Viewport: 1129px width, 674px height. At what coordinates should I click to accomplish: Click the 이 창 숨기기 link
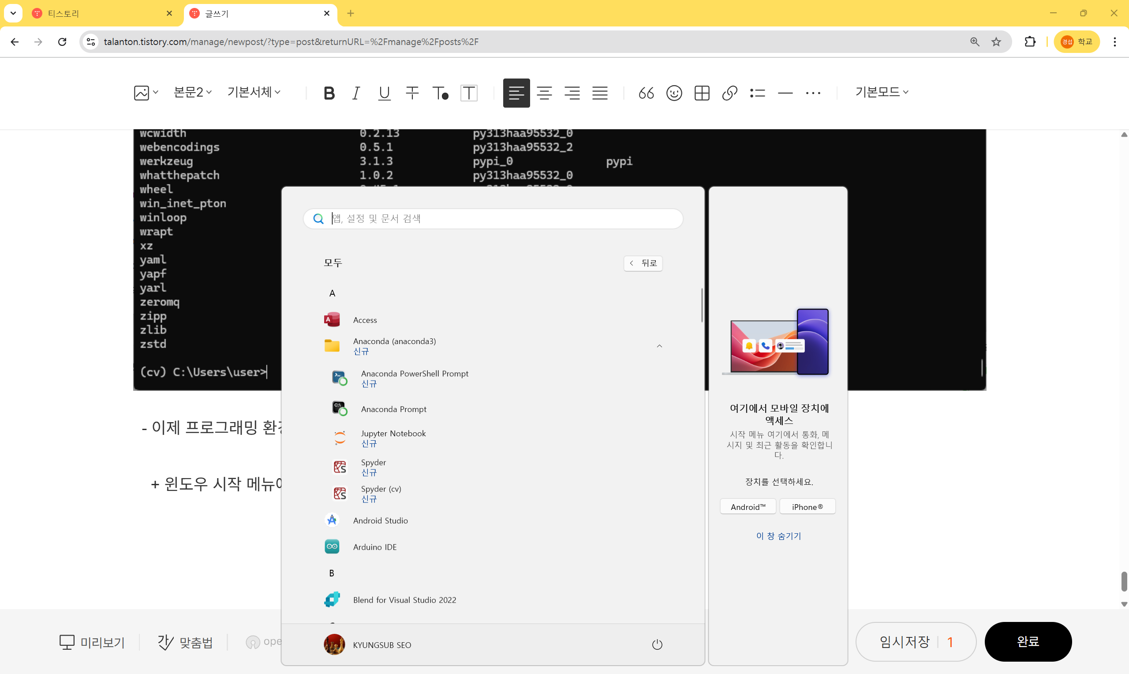click(x=778, y=536)
